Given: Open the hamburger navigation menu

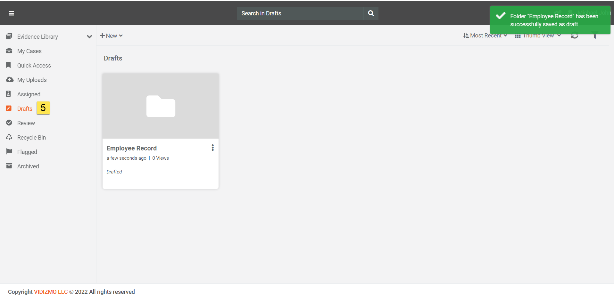Looking at the screenshot, I should coord(11,13).
